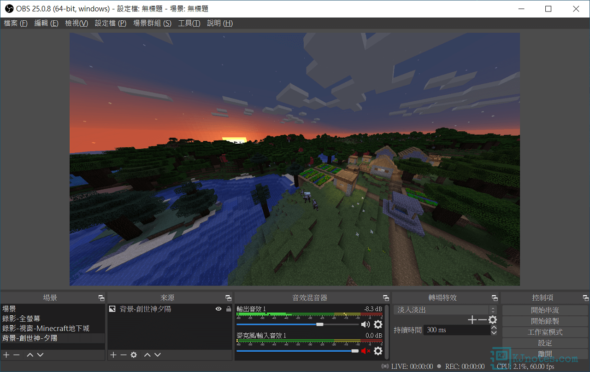Undock the 來源 panel
The height and width of the screenshot is (372, 590).
click(x=228, y=298)
